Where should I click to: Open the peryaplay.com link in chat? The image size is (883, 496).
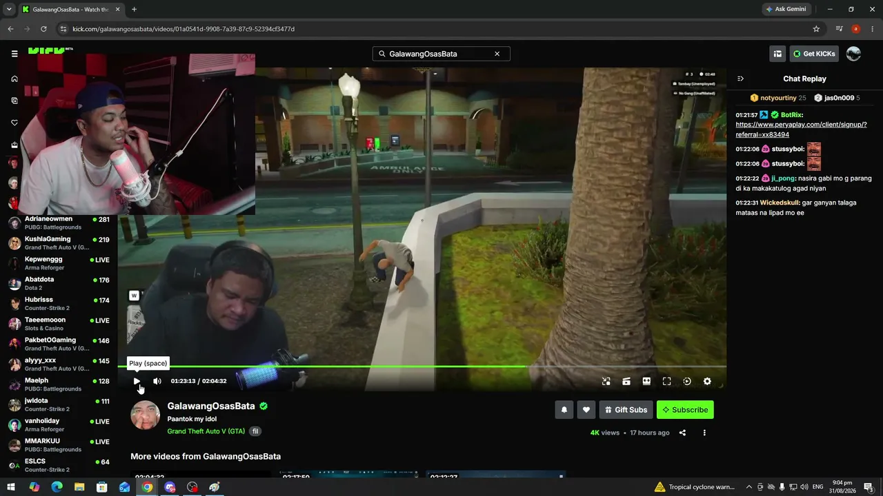[801, 130]
